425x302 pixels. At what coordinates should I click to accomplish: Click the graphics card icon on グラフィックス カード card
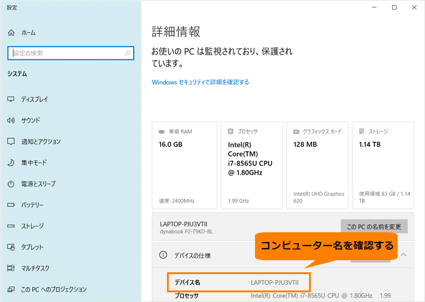click(296, 132)
